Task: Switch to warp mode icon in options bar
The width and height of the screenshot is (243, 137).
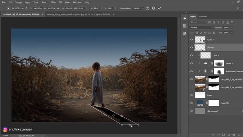Action: tap(148, 8)
